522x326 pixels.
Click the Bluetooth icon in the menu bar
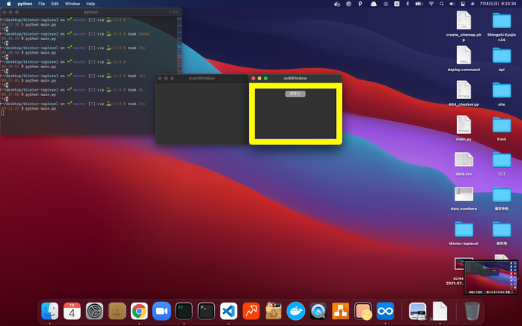(408, 4)
